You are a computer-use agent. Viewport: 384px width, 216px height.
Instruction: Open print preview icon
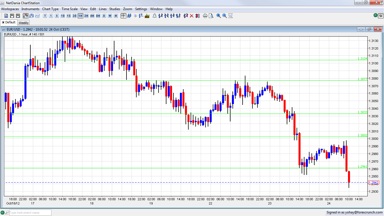211,16
